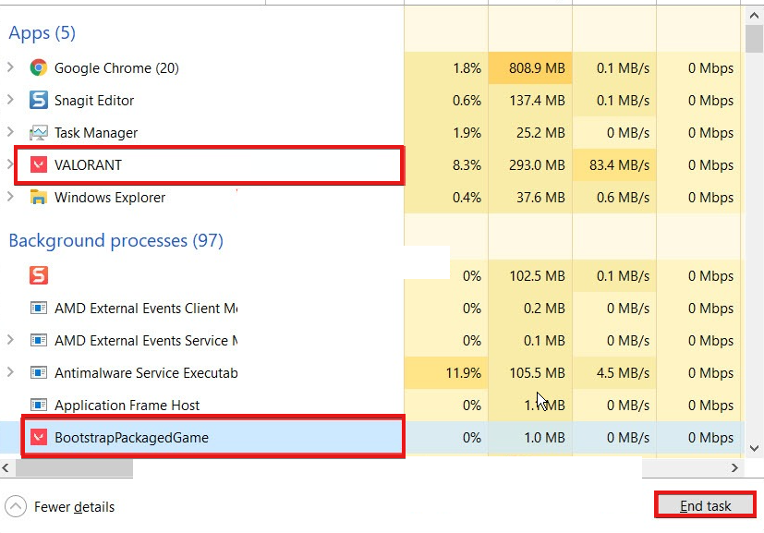Click End task button

[x=705, y=505]
